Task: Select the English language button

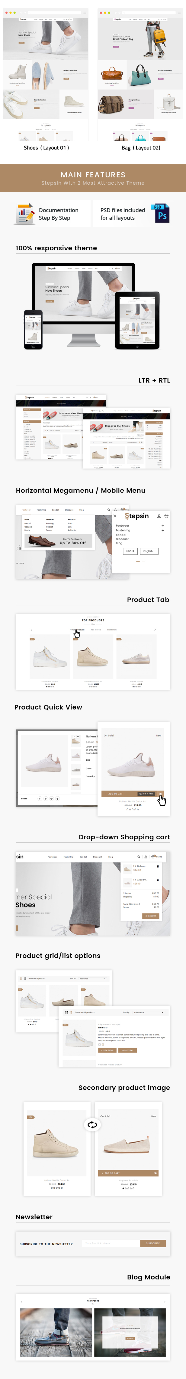Action: [149, 551]
